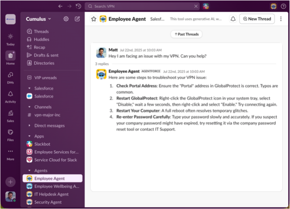This screenshot has width=290, height=209.
Task: Open the user profile photo at bottom left
Action: tap(10, 196)
